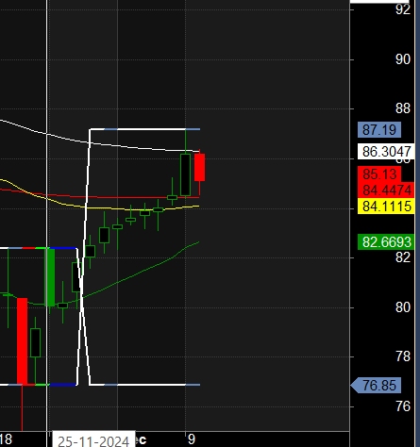Select the large red candle near 18
420x447 pixels.
[22, 341]
